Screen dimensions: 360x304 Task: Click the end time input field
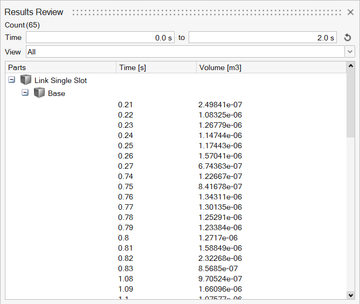pos(262,38)
